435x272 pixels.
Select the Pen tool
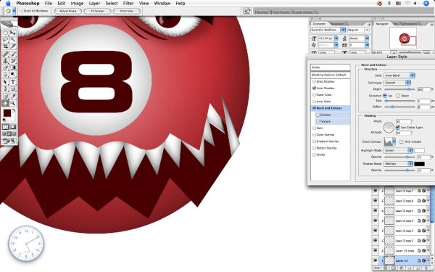pyautogui.click(x=5, y=88)
